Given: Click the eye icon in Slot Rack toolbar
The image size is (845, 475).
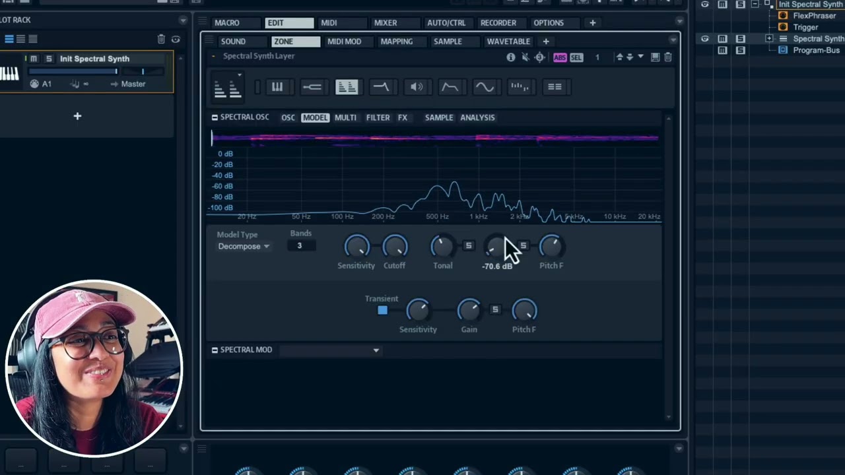Looking at the screenshot, I should click(x=176, y=40).
